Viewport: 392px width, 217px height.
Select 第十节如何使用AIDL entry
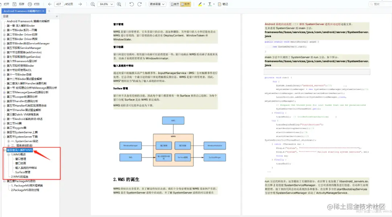[x=19, y=70]
